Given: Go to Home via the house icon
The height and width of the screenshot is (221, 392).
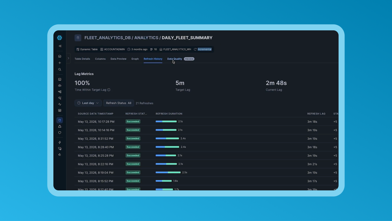Looking at the screenshot, I should tap(60, 56).
